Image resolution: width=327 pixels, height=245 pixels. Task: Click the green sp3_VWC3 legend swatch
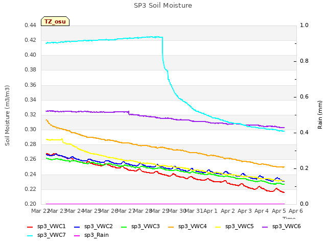(124, 227)
